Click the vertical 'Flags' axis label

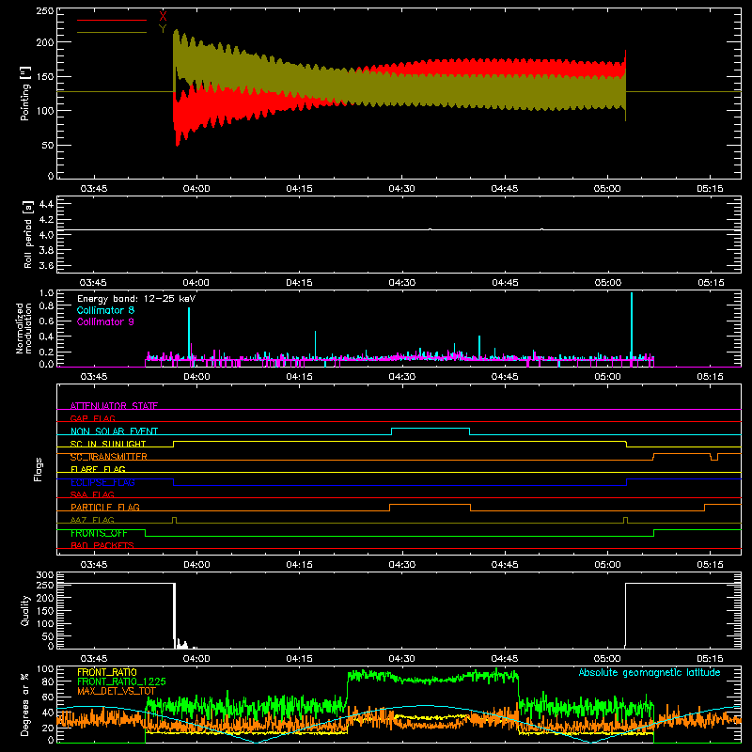pyautogui.click(x=39, y=469)
